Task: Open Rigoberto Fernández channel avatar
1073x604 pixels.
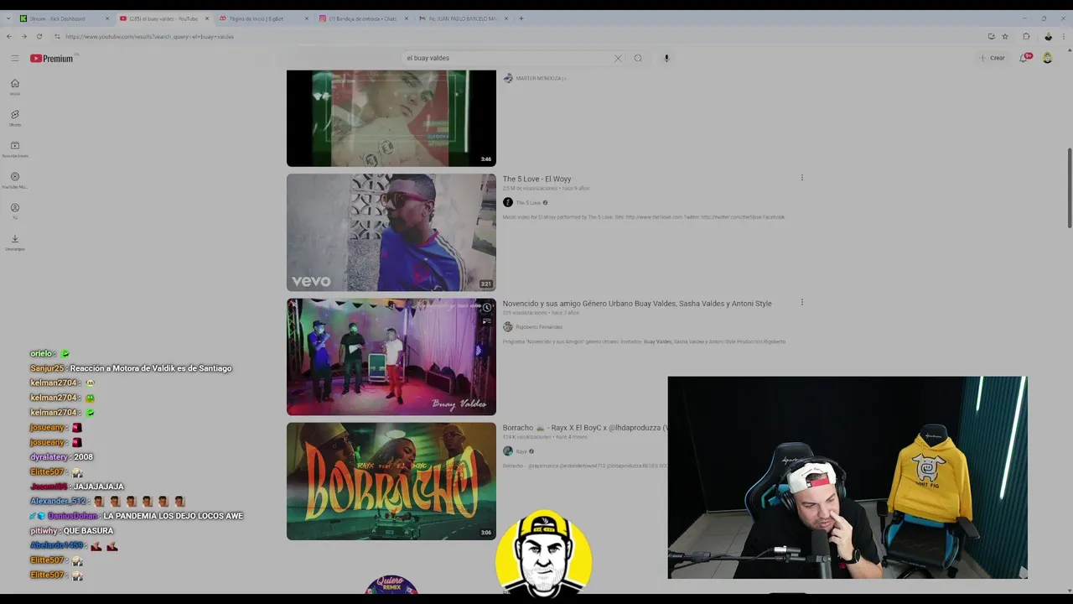Action: (507, 326)
